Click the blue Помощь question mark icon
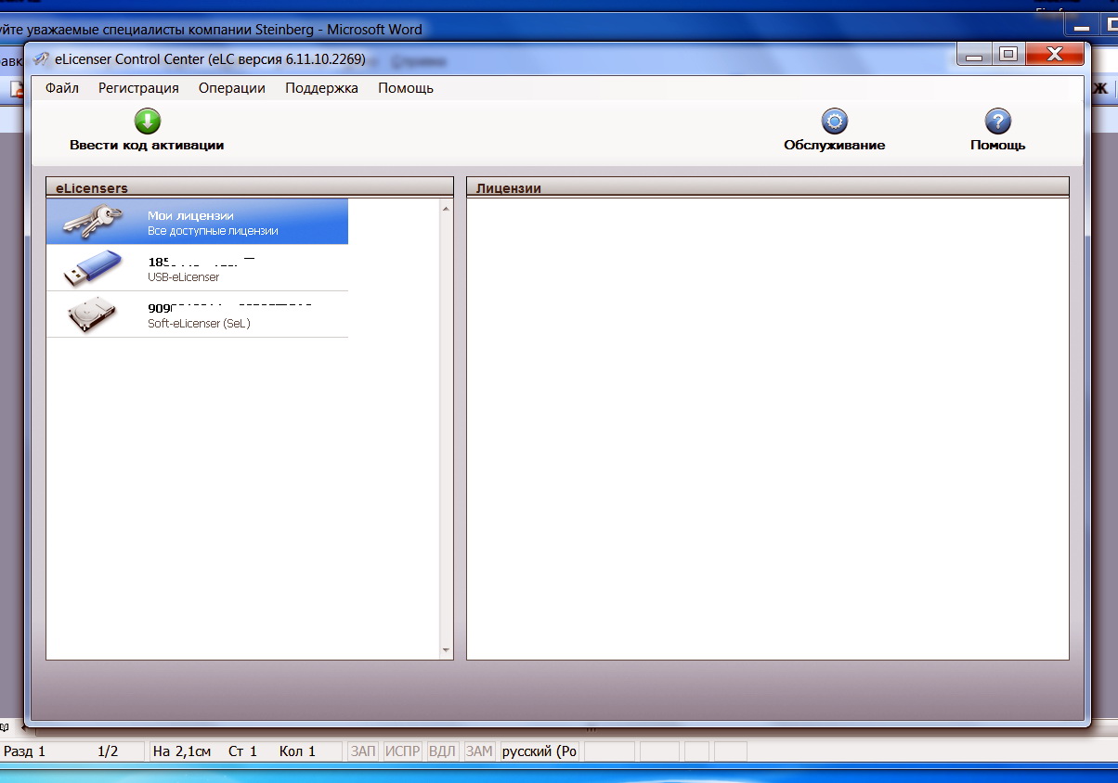The width and height of the screenshot is (1118, 783). [997, 122]
